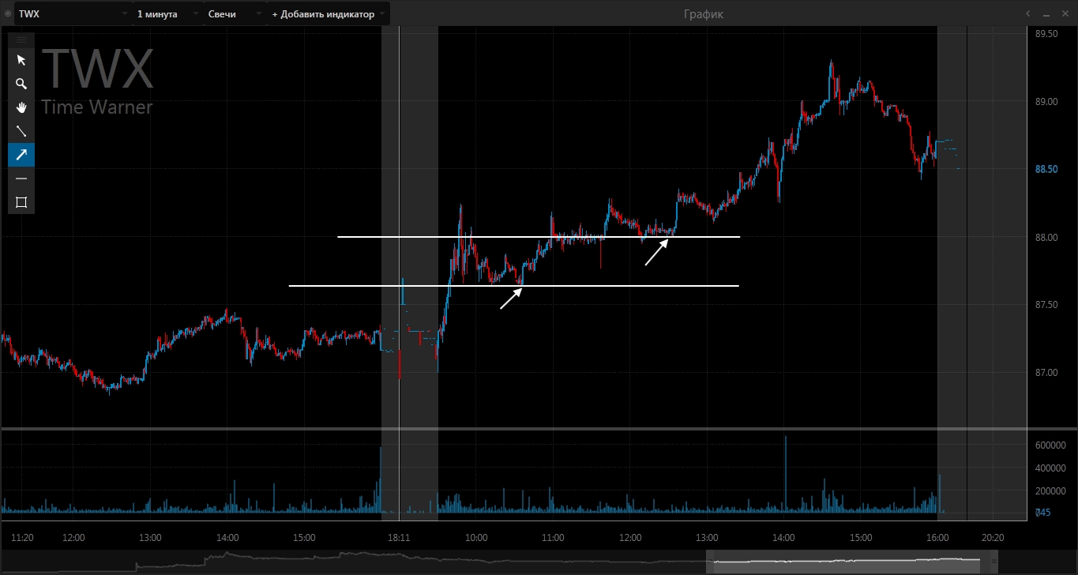Click the 200000 volume axis label
The image size is (1078, 575).
(1051, 491)
